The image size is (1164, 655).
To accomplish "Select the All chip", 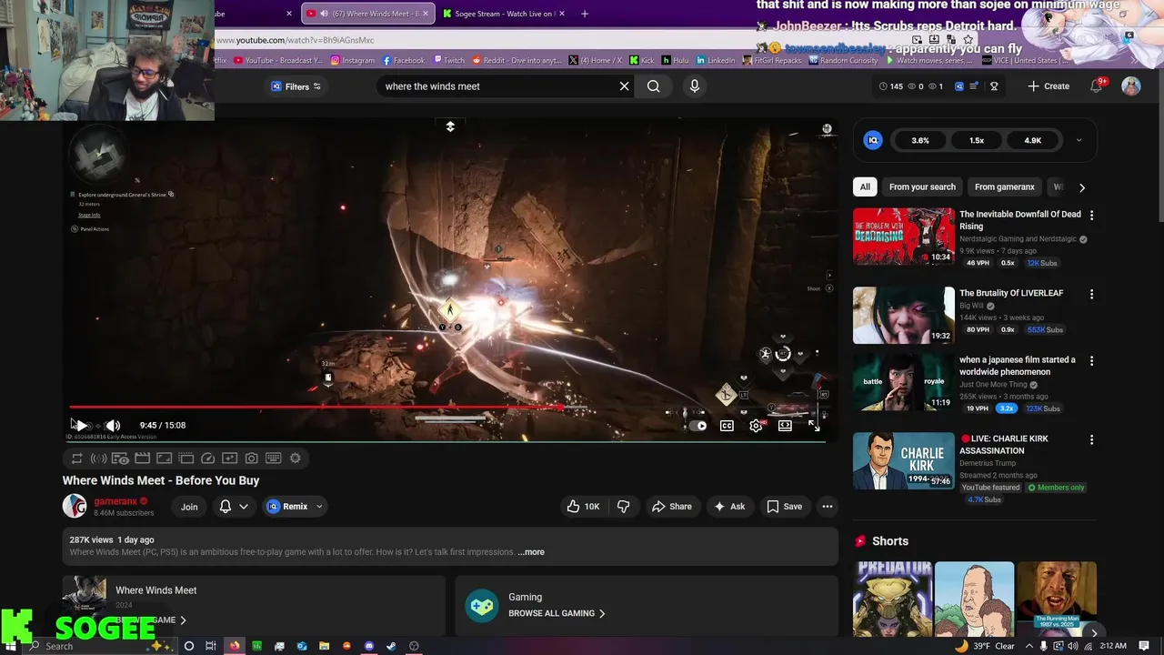I will point(865,187).
